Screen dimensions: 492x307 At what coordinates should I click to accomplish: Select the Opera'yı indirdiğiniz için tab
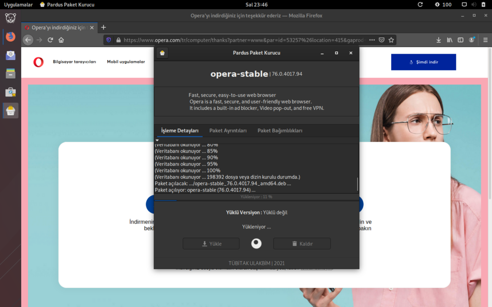(x=59, y=27)
